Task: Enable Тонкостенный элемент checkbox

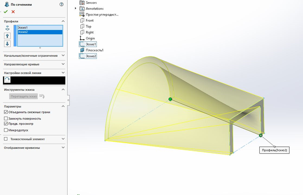Action: pyautogui.click(x=6, y=139)
